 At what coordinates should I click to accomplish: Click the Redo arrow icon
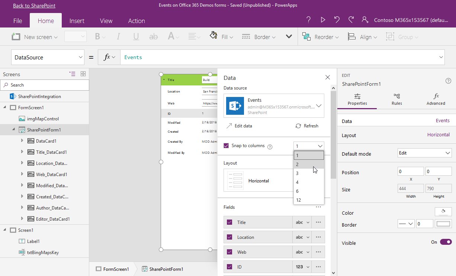(x=351, y=20)
